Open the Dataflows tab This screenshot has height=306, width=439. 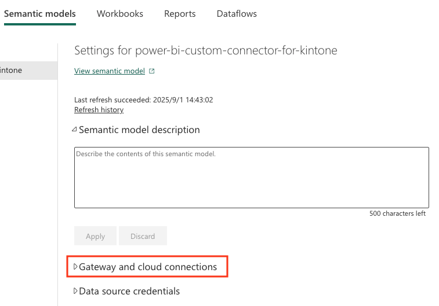(x=237, y=14)
